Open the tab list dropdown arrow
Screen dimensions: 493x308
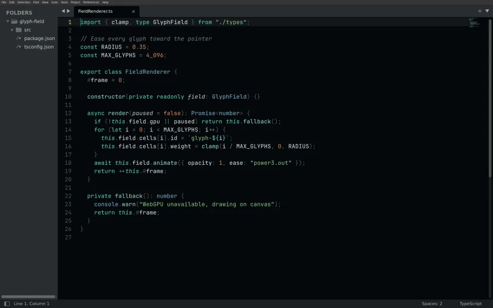coord(487,11)
